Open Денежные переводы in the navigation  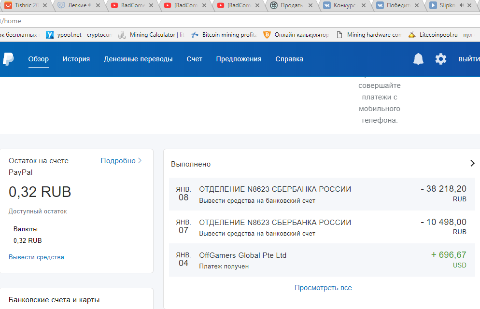point(138,59)
